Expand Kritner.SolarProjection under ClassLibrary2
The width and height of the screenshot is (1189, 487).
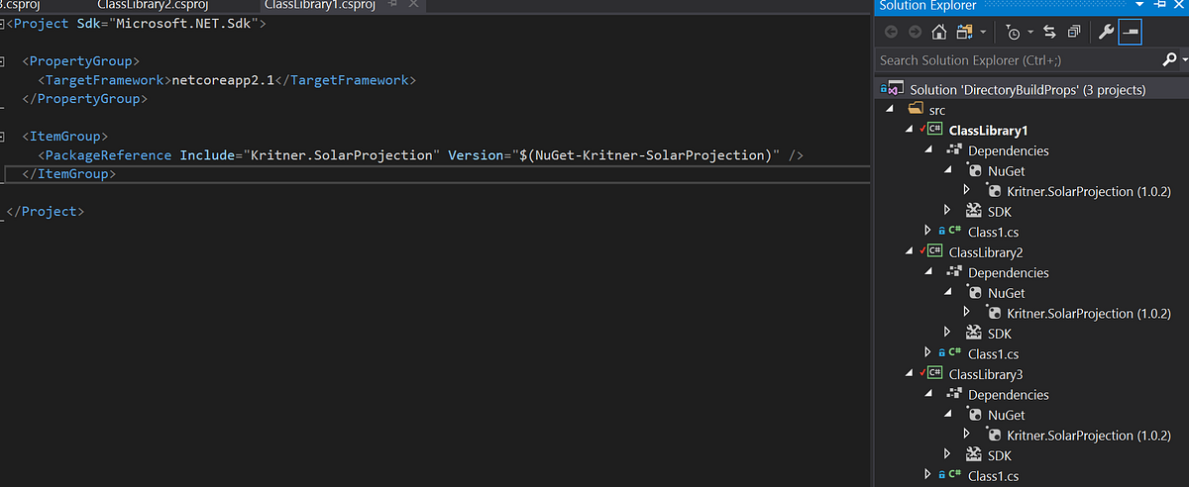pyautogui.click(x=968, y=313)
